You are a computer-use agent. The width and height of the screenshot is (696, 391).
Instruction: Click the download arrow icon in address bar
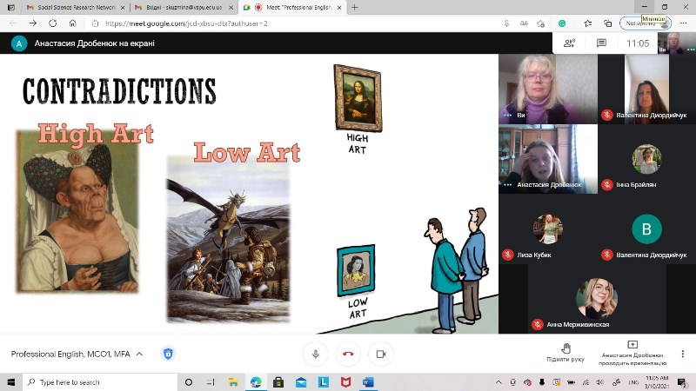tap(506, 23)
